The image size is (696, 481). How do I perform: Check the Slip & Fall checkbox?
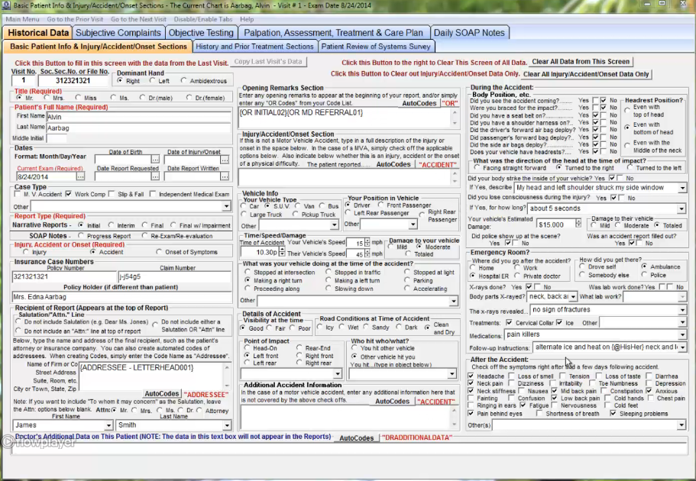(x=112, y=194)
